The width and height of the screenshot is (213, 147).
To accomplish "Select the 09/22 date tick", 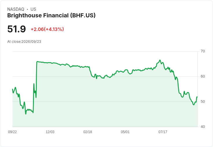I will (x=12, y=132).
